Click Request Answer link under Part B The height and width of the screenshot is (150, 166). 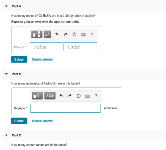[42, 121]
